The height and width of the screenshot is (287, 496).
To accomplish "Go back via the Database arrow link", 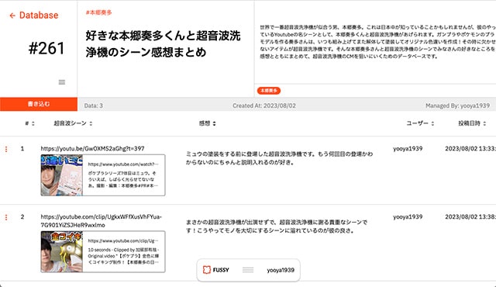I will 34,16.
